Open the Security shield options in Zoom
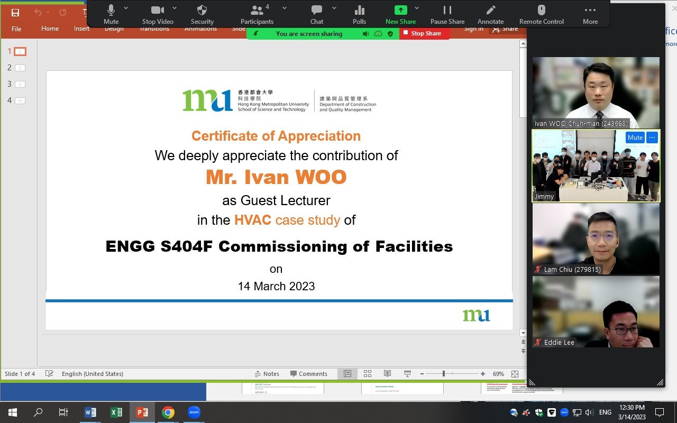Screen dimensions: 677x423 coord(202,14)
